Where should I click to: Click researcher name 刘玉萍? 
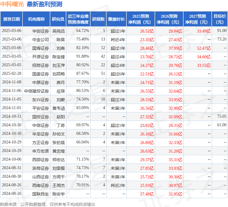[x=59, y=65]
